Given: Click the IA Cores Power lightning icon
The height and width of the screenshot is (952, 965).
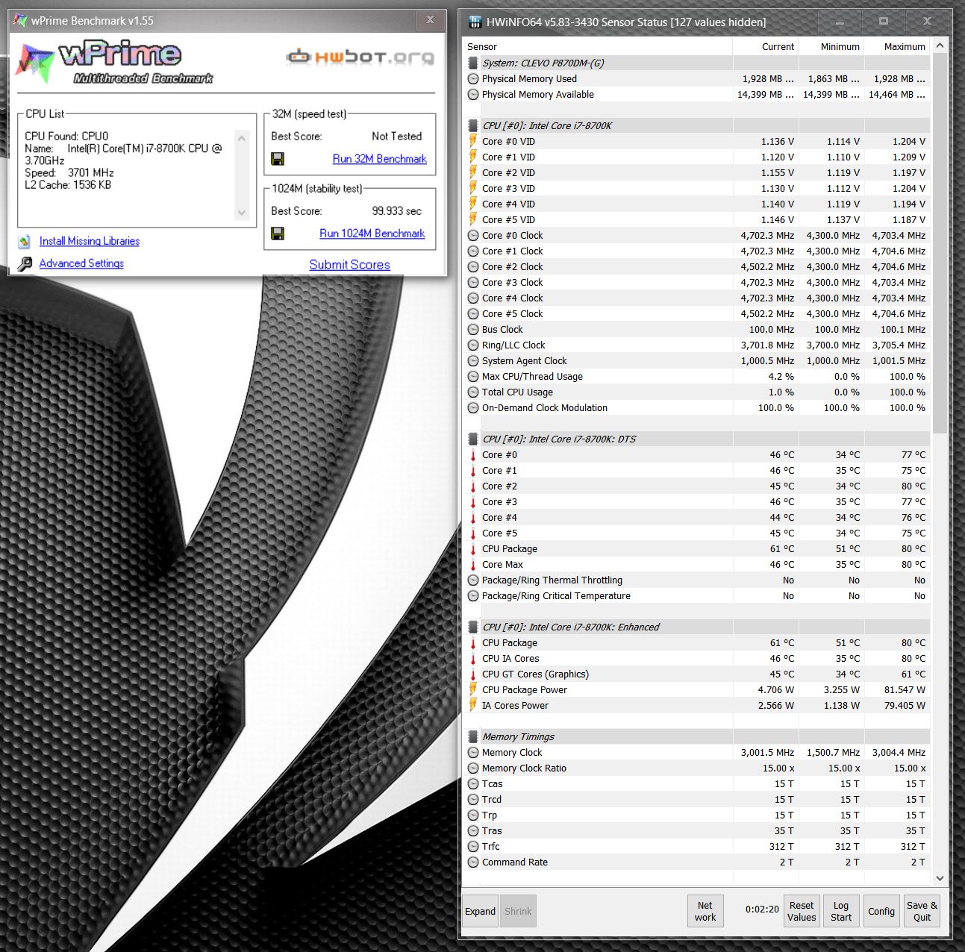Looking at the screenshot, I should coord(473,705).
